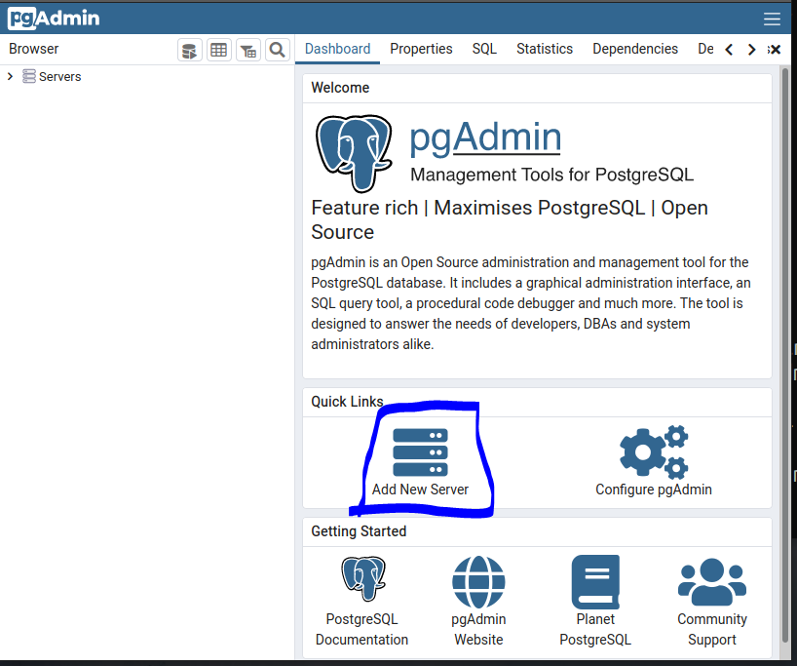This screenshot has height=666, width=797.
Task: Click the Add New Server link text
Action: [420, 490]
